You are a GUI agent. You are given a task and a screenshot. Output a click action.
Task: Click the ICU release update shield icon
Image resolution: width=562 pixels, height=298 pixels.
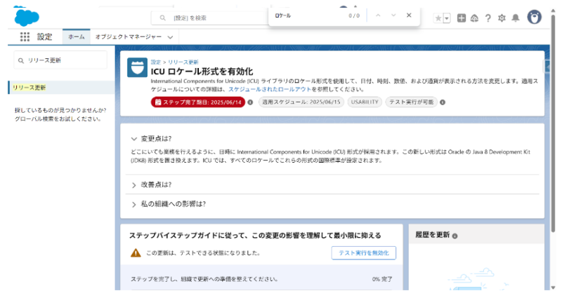coord(137,67)
